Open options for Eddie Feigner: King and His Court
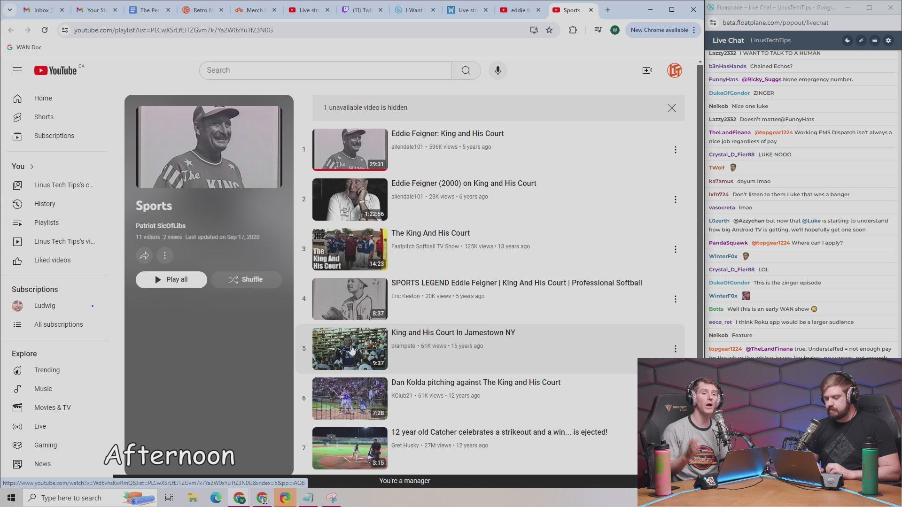 [x=676, y=150]
